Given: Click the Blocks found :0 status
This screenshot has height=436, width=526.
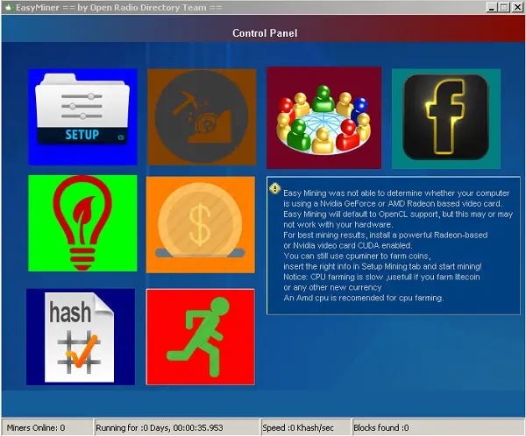Looking at the screenshot, I should click(x=438, y=427).
